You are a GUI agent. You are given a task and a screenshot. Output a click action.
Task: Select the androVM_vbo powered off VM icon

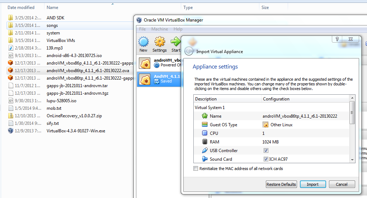point(145,63)
